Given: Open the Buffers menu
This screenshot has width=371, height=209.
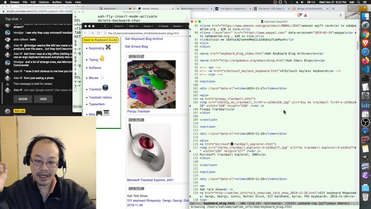Looking at the screenshot, I should (57, 2).
